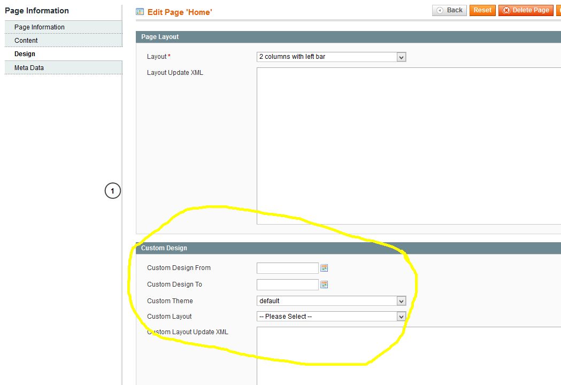Click the page icon beside Edit Page title
The height and width of the screenshot is (385, 561).
coord(140,12)
